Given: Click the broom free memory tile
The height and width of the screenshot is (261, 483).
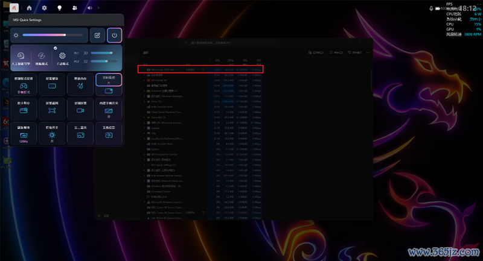Looking at the screenshot, I should click(80, 84).
